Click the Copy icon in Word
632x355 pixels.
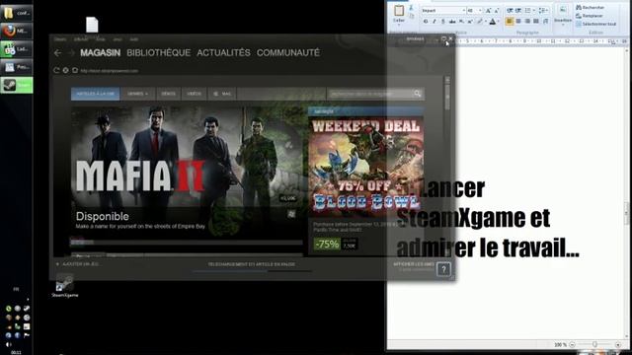[x=411, y=16]
